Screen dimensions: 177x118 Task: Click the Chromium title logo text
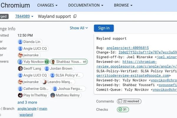pyautogui.click(x=15, y=5)
